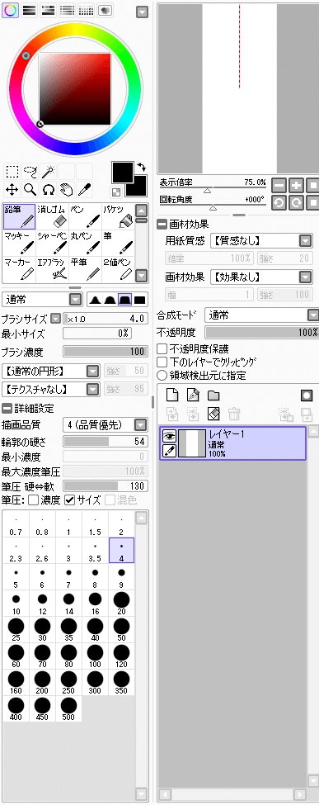The image size is (319, 805).
Task: Open the 【テクスチャなし】 texture dropdown
Action: click(93, 389)
